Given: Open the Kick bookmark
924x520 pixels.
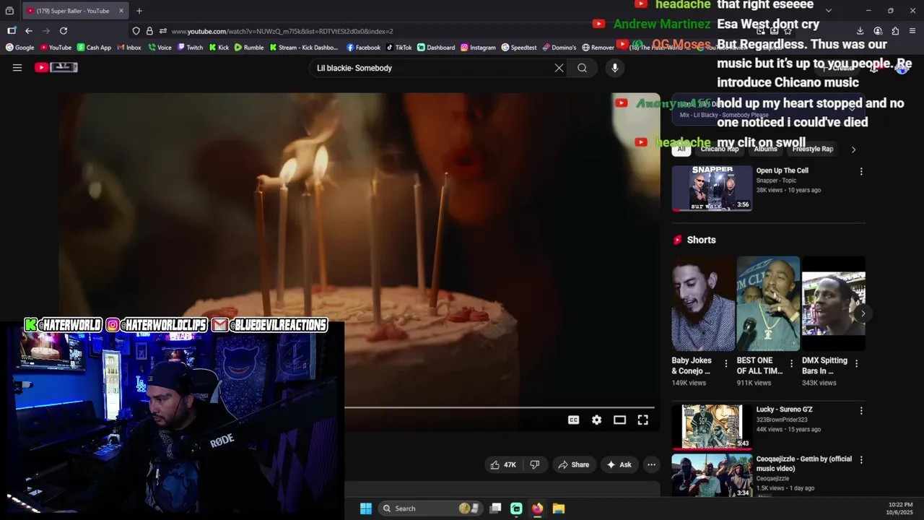Looking at the screenshot, I should (219, 48).
